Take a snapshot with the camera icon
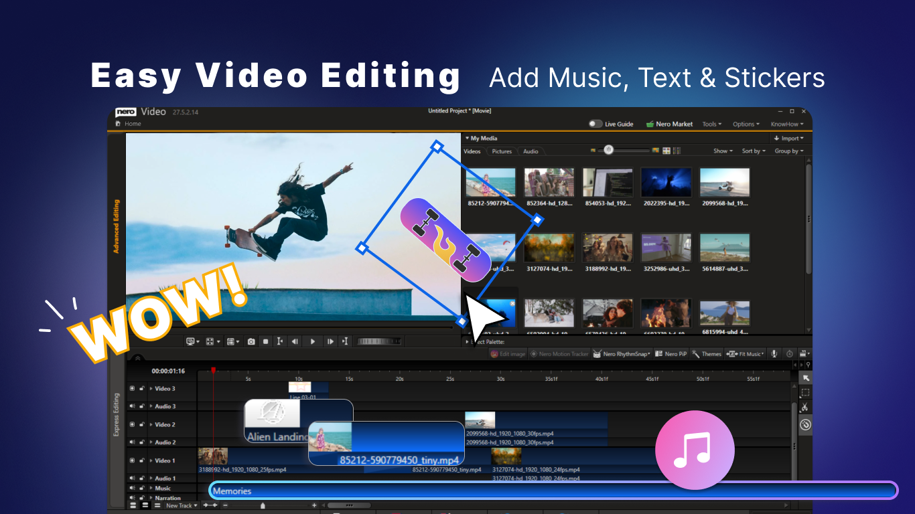Viewport: 915px width, 514px height. 251,341
